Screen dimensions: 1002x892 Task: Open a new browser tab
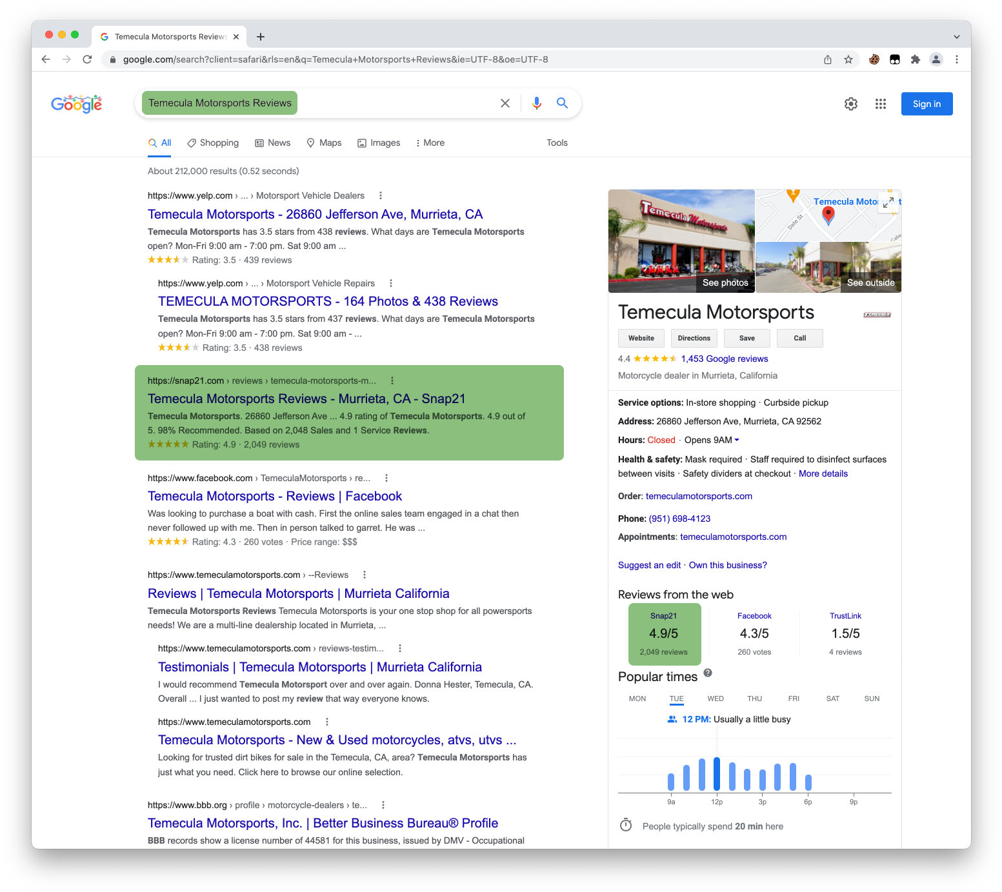pos(261,37)
